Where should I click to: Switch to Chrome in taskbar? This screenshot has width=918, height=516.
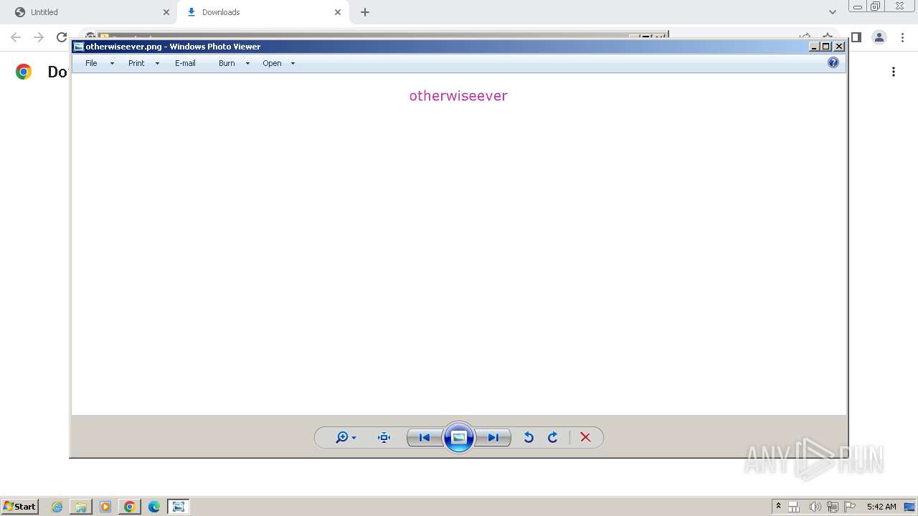pyautogui.click(x=130, y=507)
